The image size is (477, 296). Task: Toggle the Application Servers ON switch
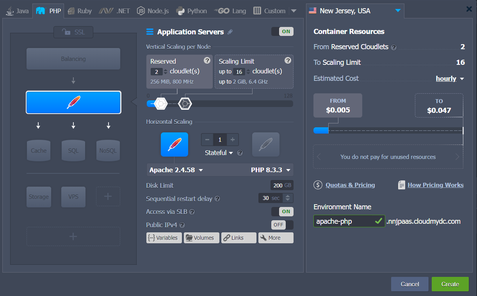coord(282,32)
